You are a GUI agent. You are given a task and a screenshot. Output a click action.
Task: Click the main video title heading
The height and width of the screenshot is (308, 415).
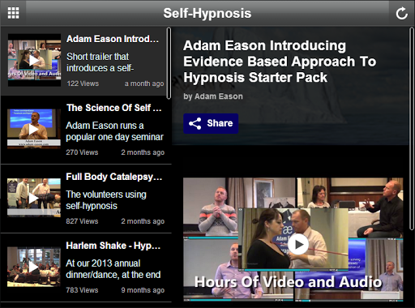(x=280, y=62)
